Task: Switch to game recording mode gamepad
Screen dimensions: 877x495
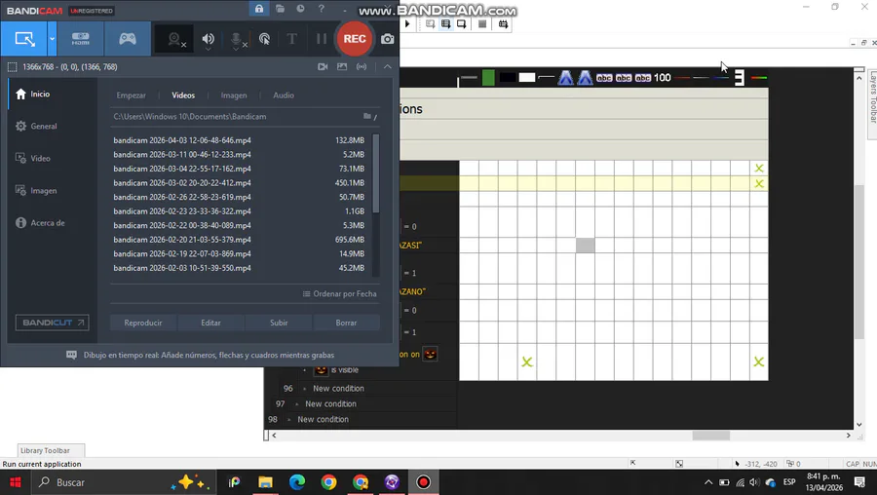Action: click(128, 39)
